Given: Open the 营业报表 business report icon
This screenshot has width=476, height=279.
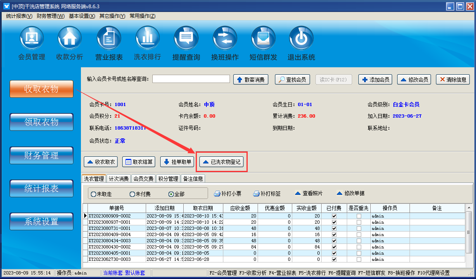Looking at the screenshot, I should coord(109,38).
